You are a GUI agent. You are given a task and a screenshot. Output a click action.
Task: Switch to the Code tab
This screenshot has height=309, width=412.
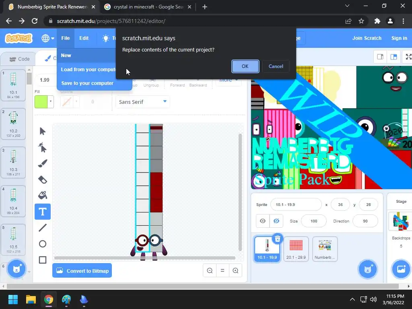coord(18,59)
